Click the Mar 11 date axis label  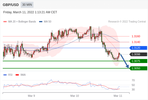click(118, 96)
